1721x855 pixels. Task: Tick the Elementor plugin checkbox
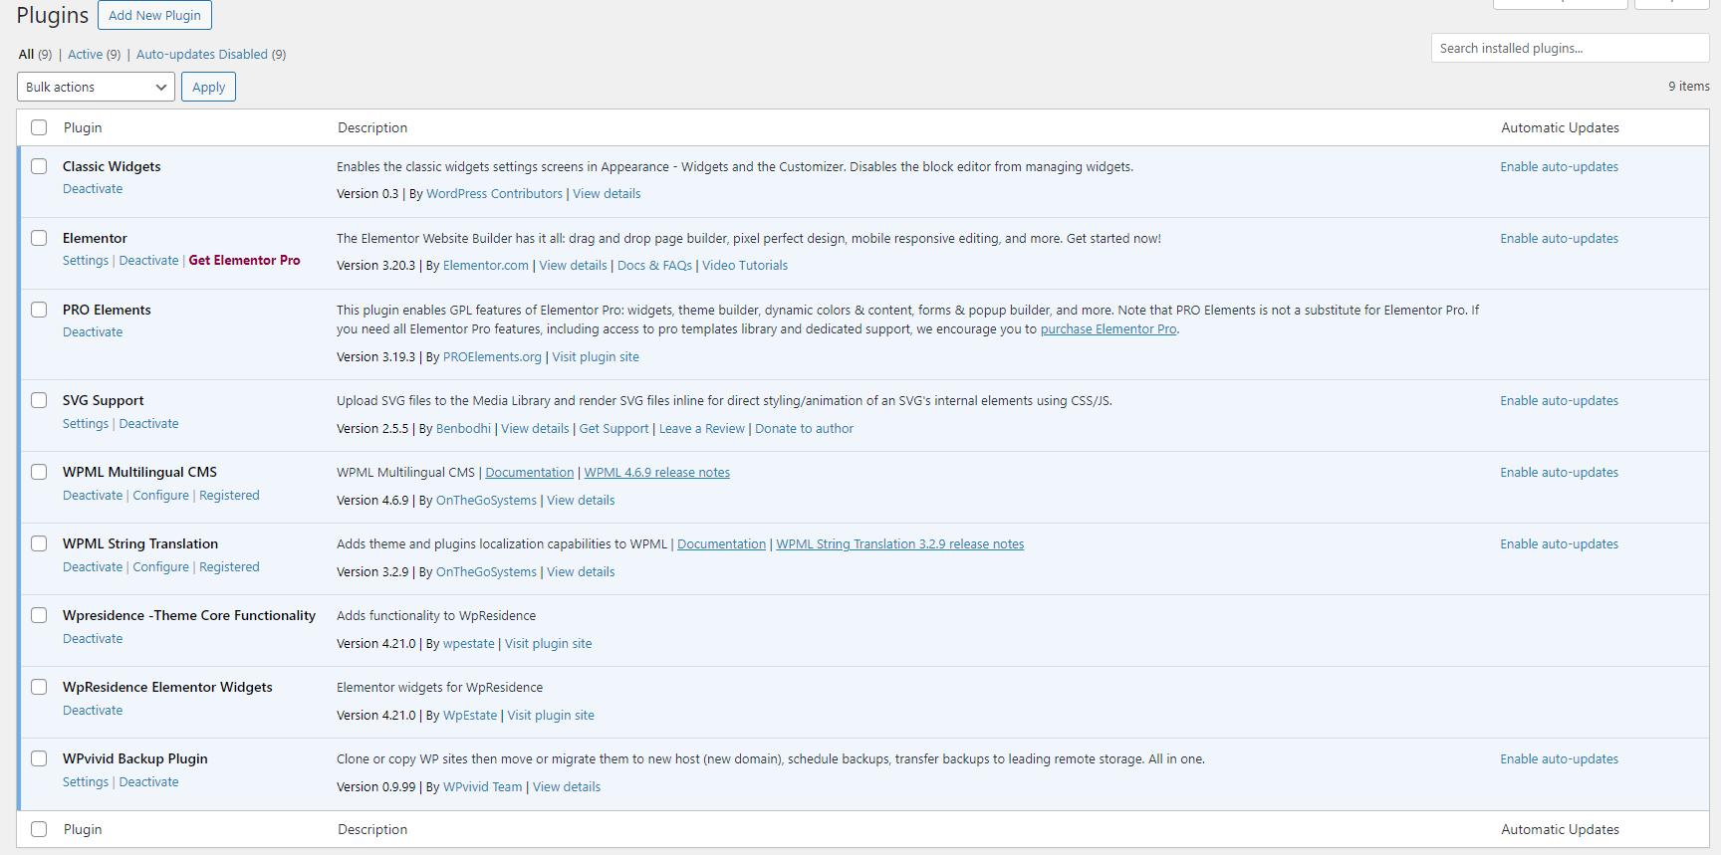(x=39, y=238)
